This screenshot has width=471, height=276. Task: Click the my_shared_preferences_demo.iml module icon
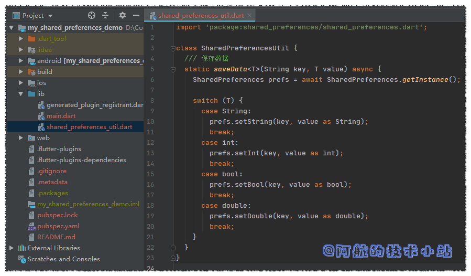[x=31, y=204]
